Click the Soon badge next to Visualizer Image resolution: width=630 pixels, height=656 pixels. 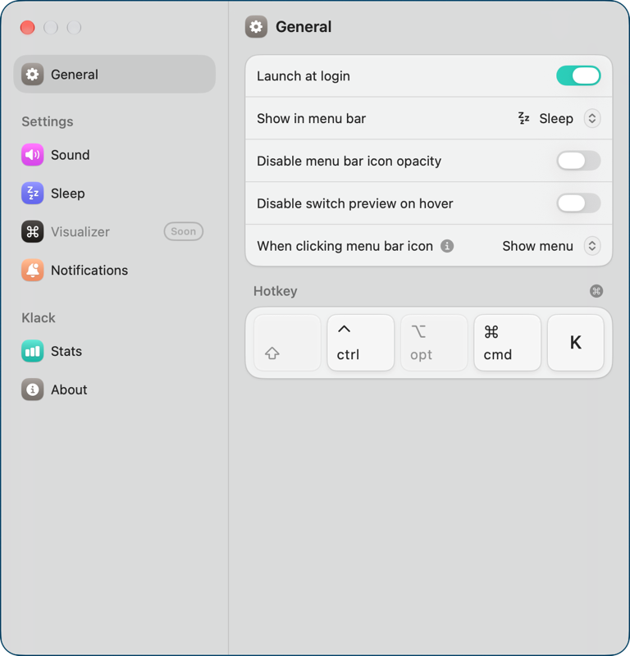click(184, 231)
